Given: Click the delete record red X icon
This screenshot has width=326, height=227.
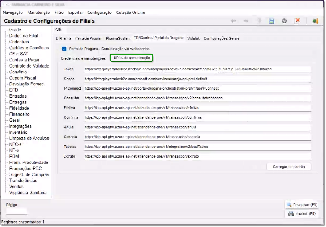Looking at the screenshot, I should 297,21.
